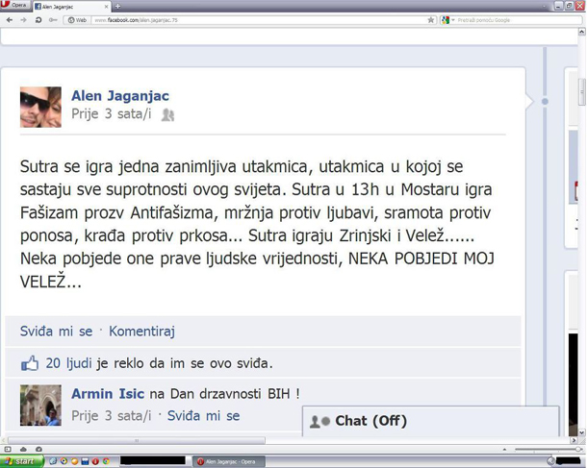Open the Opera main menu button
Viewport: 587px width, 468px height.
pyautogui.click(x=15, y=5)
